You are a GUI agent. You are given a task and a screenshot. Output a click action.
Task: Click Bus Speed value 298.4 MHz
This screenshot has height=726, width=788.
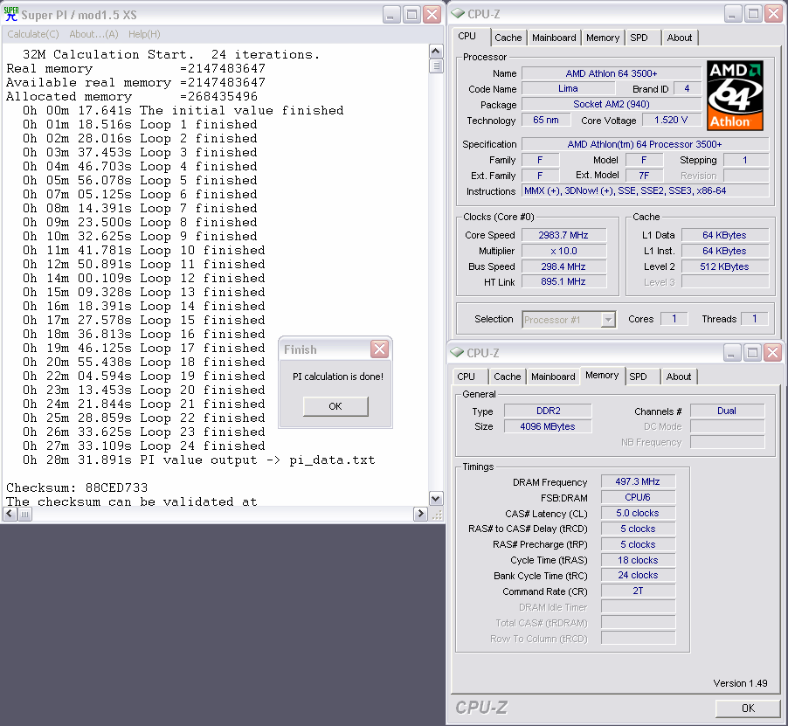563,266
